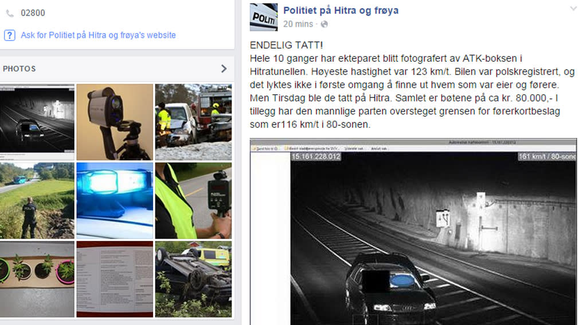
Task: Open potted cannabis plants photo thumbnail
Action: 37,279
